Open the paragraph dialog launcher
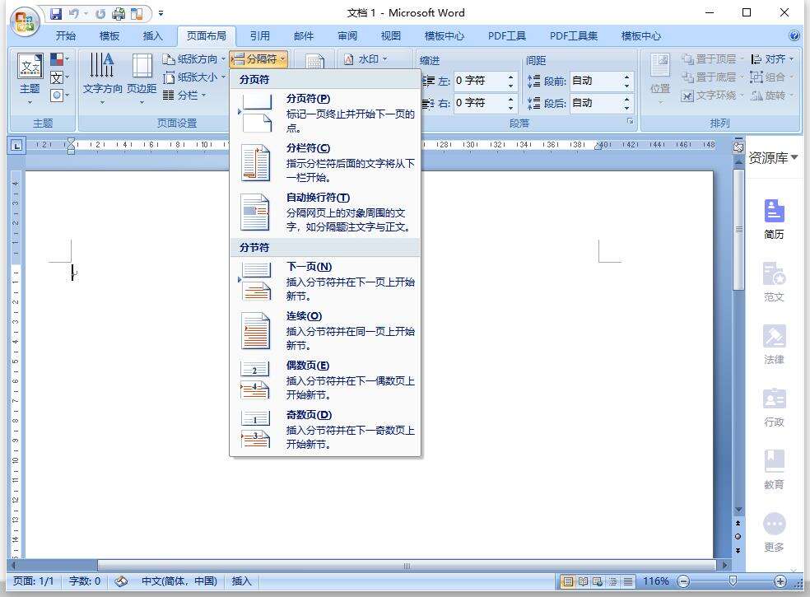Image resolution: width=810 pixels, height=597 pixels. tap(630, 122)
